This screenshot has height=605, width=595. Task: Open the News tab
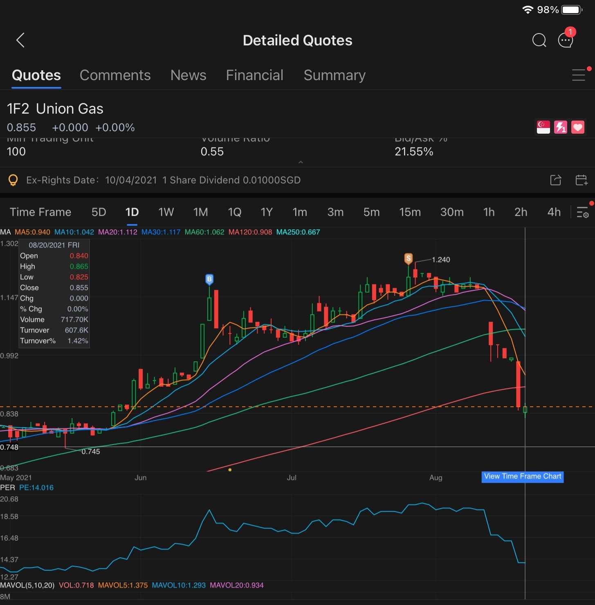coord(189,75)
